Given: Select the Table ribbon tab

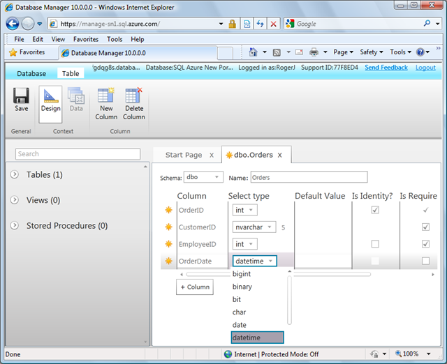Looking at the screenshot, I should (71, 73).
